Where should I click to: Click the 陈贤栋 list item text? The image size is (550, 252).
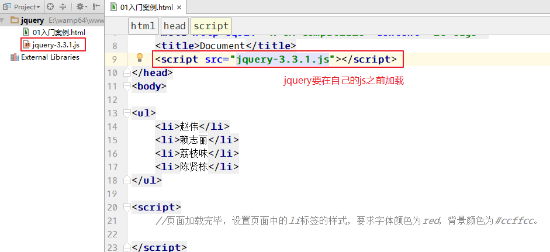194,167
